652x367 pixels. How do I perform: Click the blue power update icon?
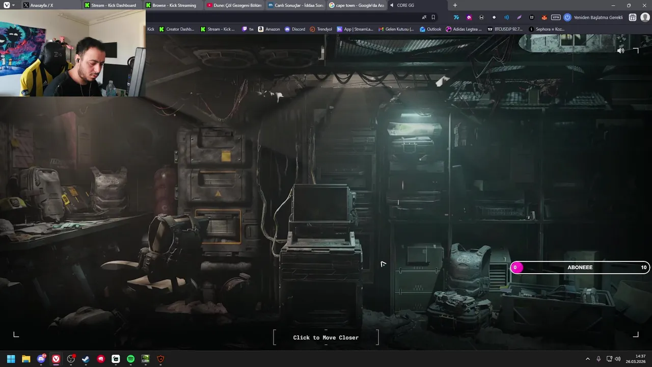567,17
